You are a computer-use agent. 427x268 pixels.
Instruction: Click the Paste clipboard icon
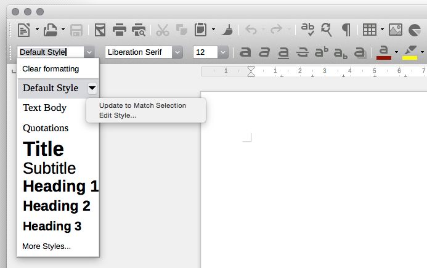pyautogui.click(x=201, y=30)
